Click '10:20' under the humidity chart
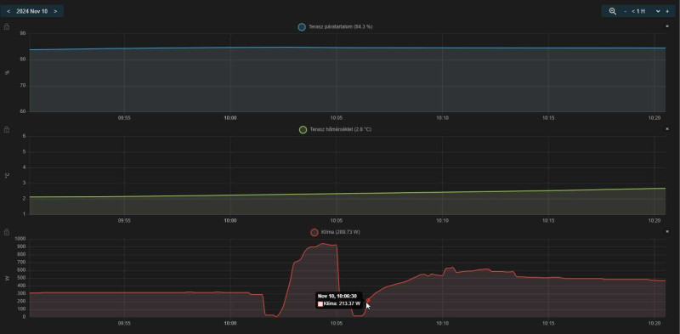Image resolution: width=680 pixels, height=334 pixels. (654, 118)
